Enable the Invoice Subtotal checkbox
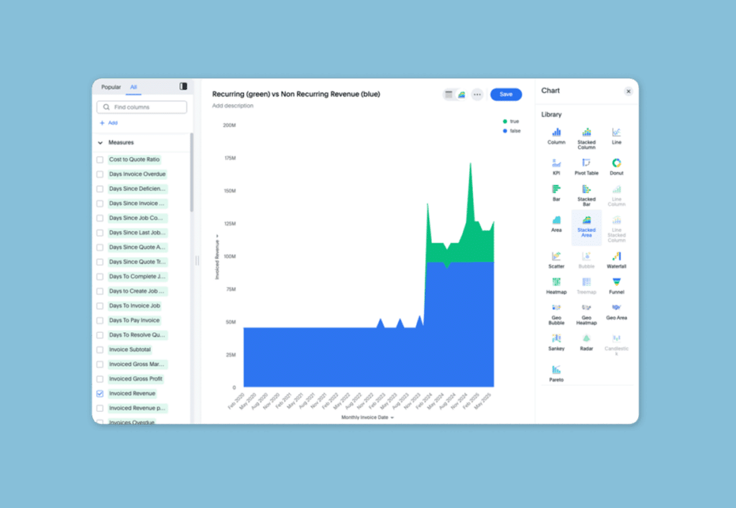This screenshot has width=736, height=508. [100, 350]
